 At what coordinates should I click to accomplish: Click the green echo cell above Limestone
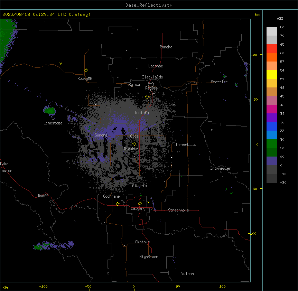tap(50, 111)
